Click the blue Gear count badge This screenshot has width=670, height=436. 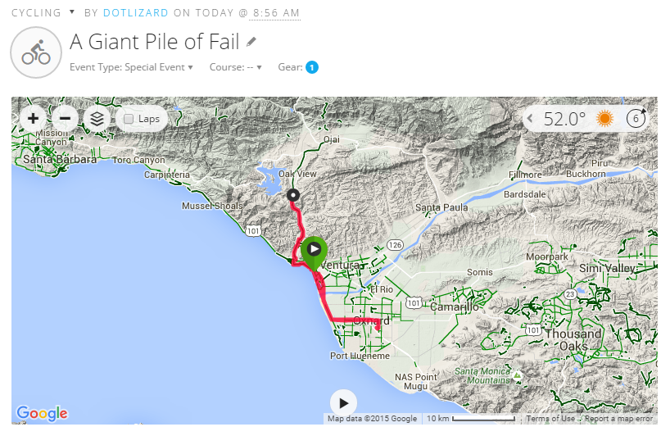click(x=312, y=67)
